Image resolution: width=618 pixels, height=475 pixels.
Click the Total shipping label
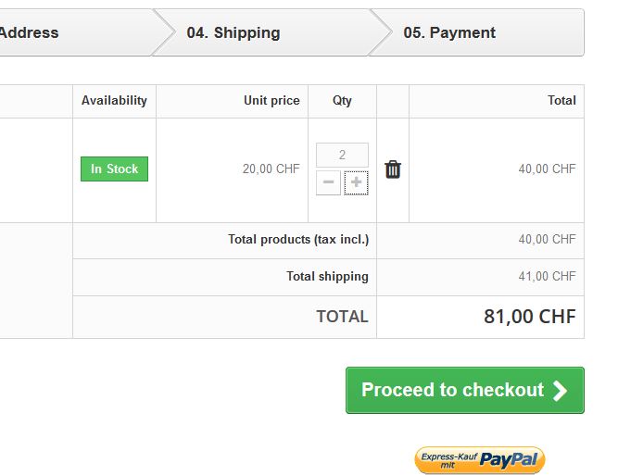coord(327,277)
